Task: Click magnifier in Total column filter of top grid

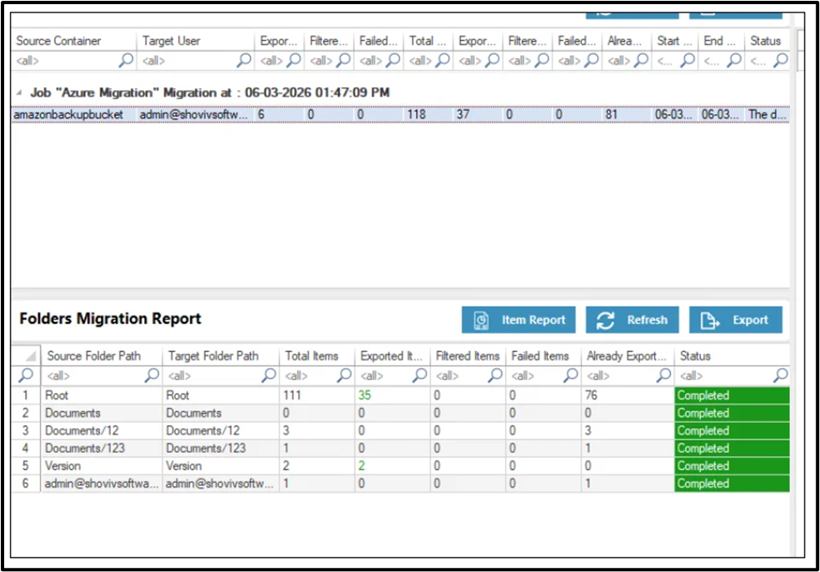Action: pos(442,60)
